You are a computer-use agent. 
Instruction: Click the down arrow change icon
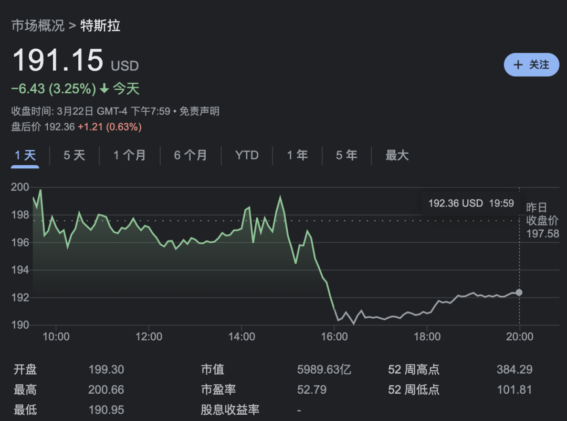(104, 89)
